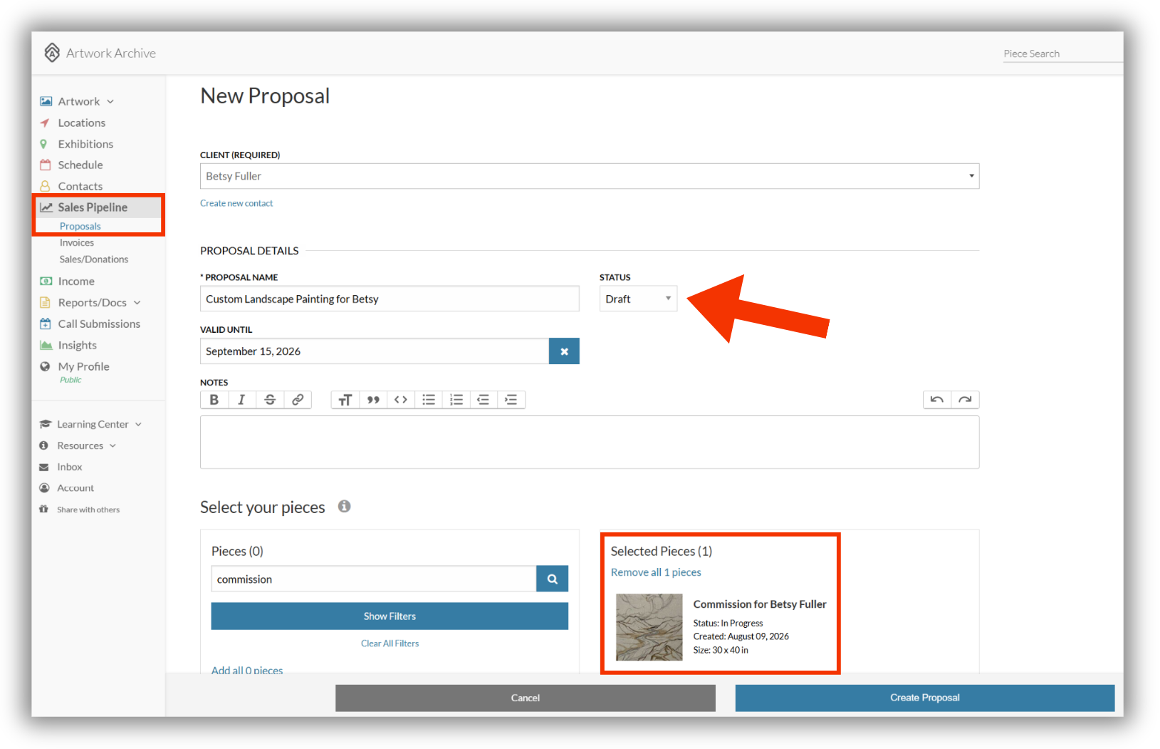This screenshot has width=1160, height=749.
Task: Click the Proposal Name input field
Action: [390, 299]
